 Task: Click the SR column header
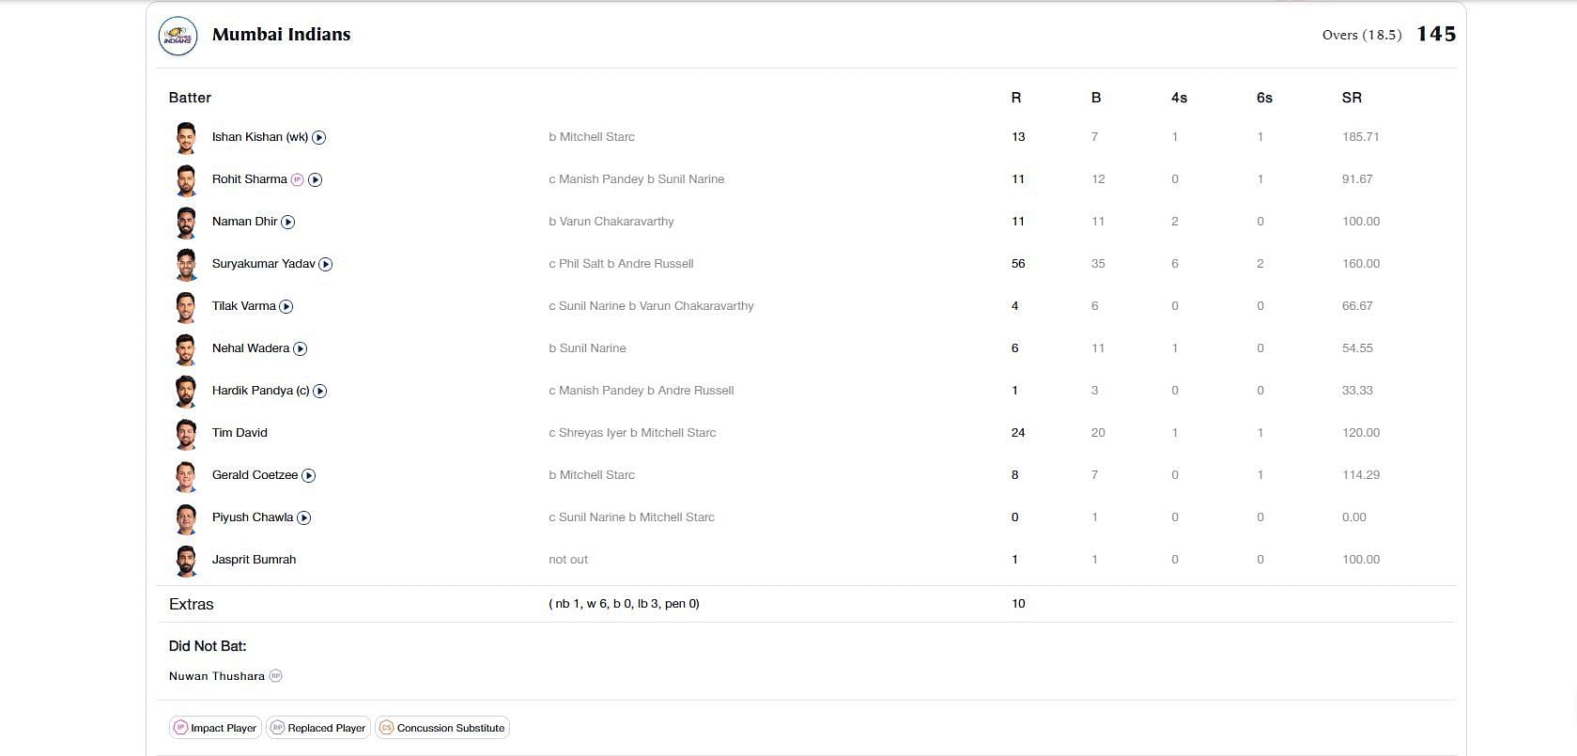click(1352, 98)
